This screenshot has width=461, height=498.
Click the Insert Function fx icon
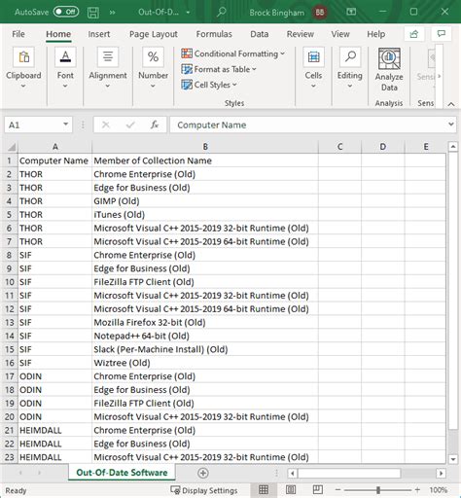point(155,124)
